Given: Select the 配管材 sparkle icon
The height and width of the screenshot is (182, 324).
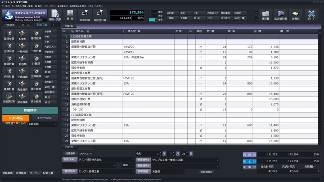Looking at the screenshot, I should click(22, 35).
